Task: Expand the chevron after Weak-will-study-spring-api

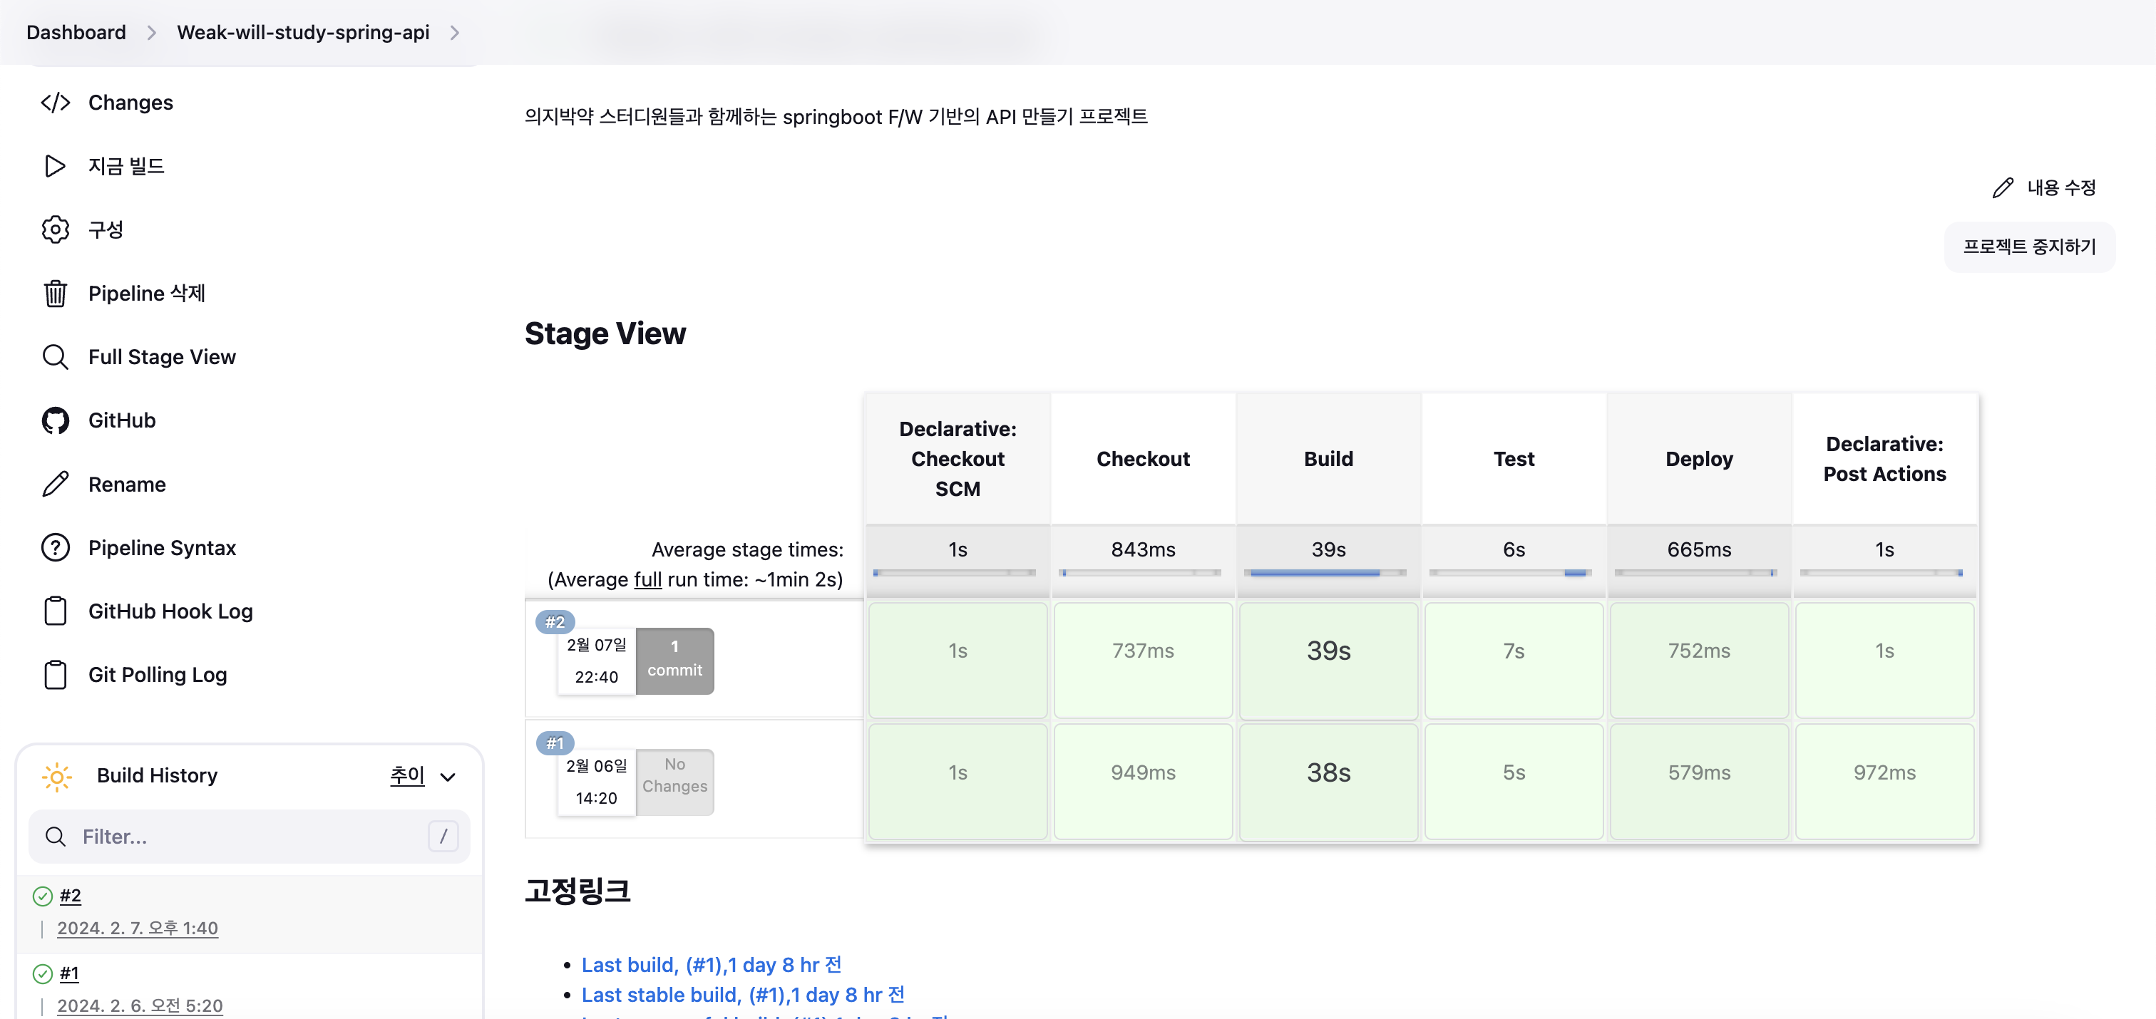Action: tap(454, 33)
